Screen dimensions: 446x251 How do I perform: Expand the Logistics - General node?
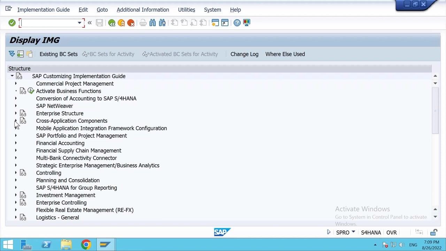click(16, 218)
